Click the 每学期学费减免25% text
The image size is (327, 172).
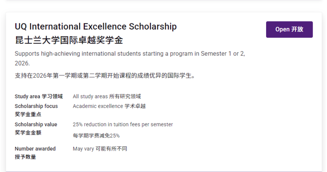tap(96, 136)
